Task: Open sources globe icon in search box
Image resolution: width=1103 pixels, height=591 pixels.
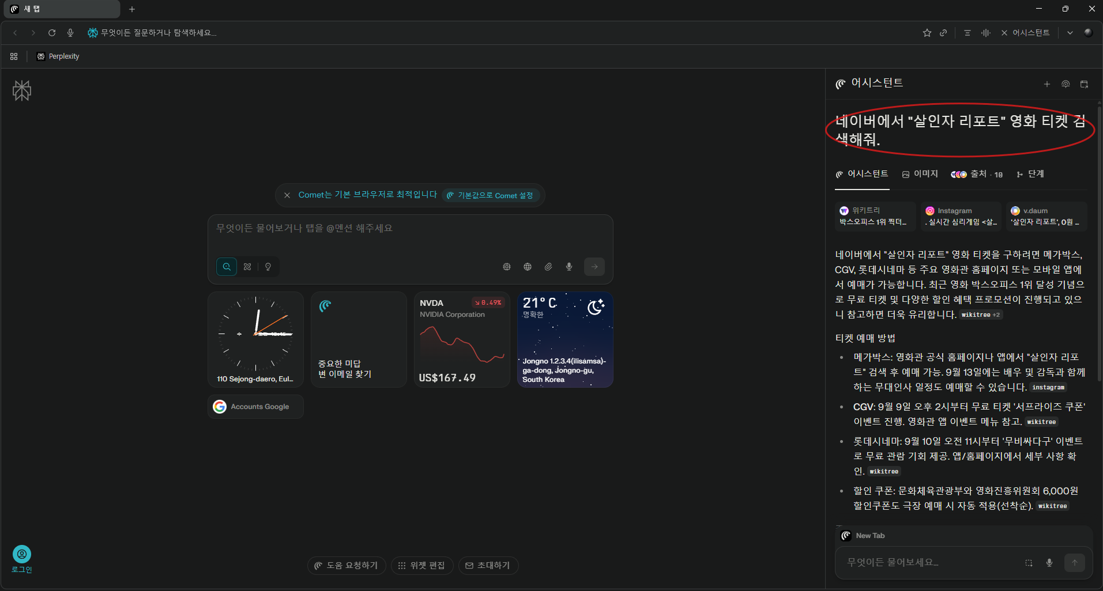Action: click(x=528, y=267)
